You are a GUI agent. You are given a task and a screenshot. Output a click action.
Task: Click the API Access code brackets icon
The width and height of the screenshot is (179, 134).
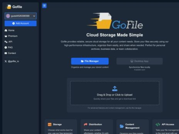pos(158,124)
